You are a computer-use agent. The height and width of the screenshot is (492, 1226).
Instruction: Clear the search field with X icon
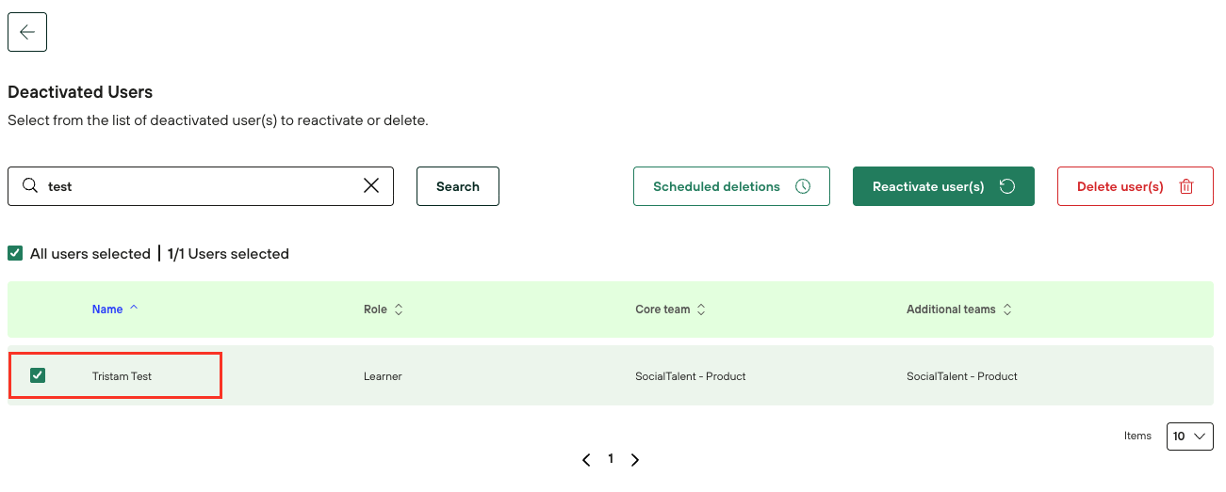371,186
